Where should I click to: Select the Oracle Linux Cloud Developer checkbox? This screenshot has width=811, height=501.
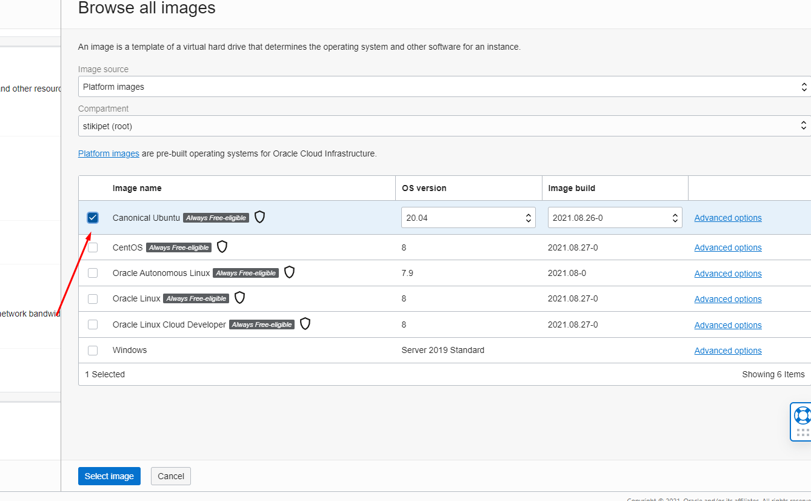[x=93, y=324]
